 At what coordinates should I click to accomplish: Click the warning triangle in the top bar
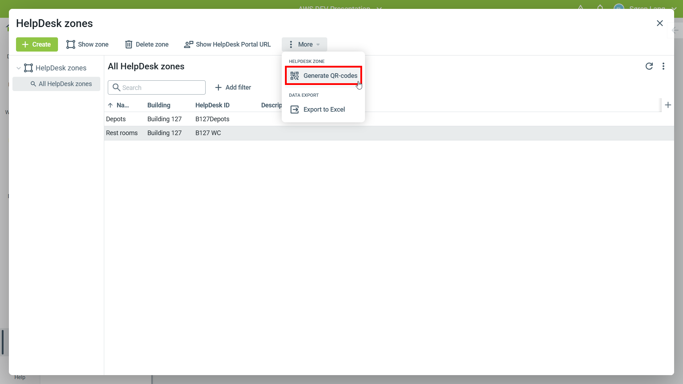tap(581, 7)
